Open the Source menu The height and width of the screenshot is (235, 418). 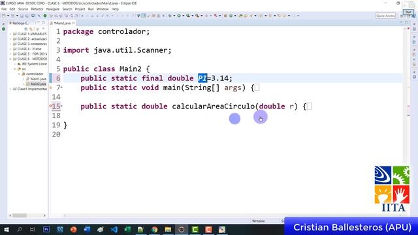23,9
